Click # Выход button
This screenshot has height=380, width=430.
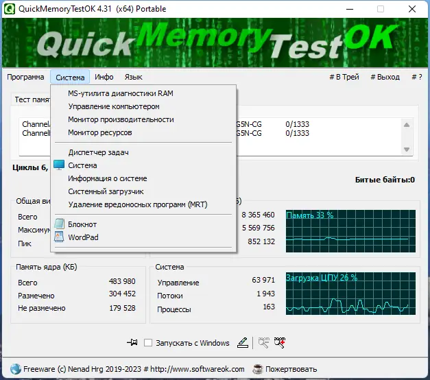tap(385, 77)
